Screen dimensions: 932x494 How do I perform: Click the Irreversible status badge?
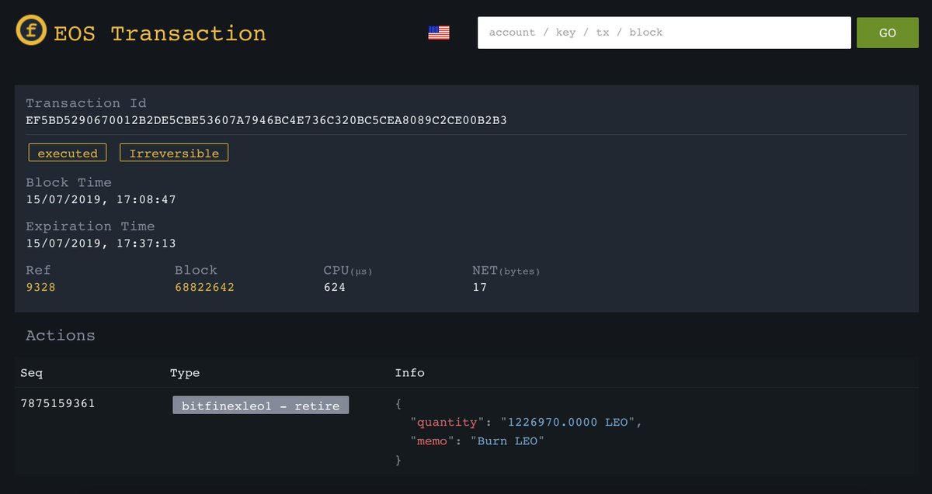coord(174,153)
